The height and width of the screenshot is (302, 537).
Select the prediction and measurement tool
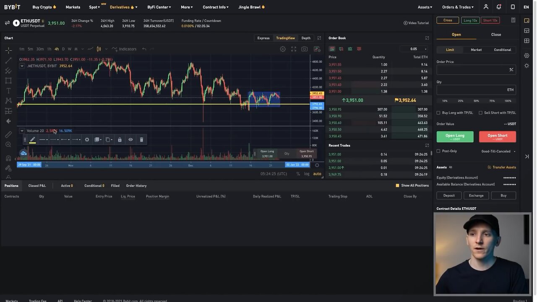coord(8,111)
